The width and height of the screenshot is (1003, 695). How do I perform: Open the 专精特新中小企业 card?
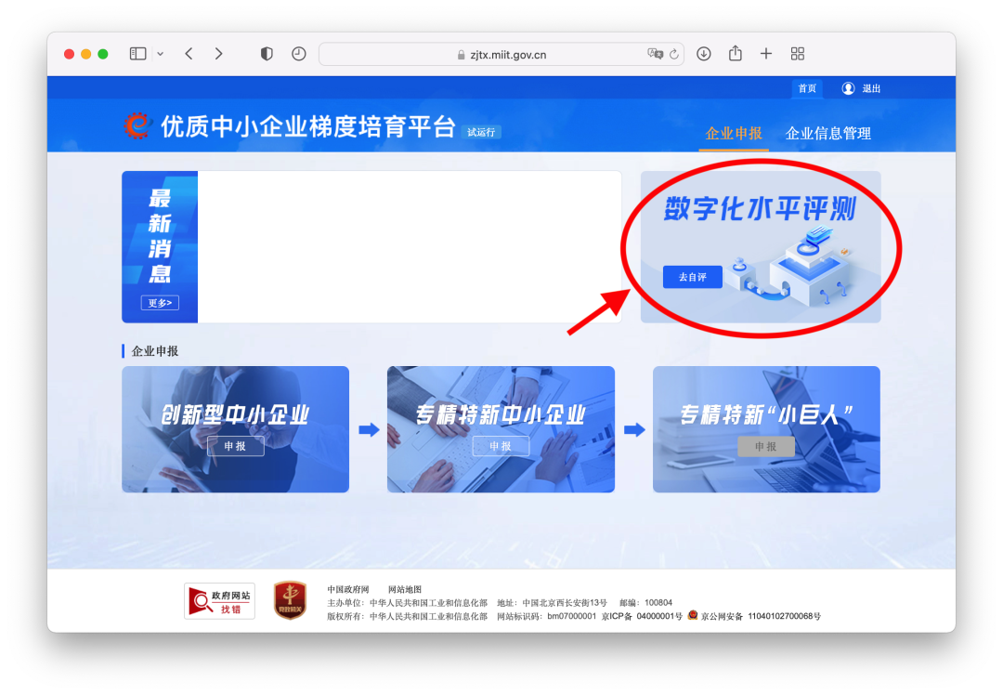click(501, 429)
